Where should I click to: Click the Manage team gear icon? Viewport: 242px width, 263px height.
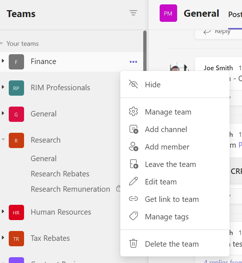[x=133, y=111]
